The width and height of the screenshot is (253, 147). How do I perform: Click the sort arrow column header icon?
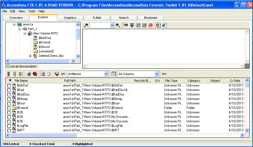pyautogui.click(x=10, y=81)
